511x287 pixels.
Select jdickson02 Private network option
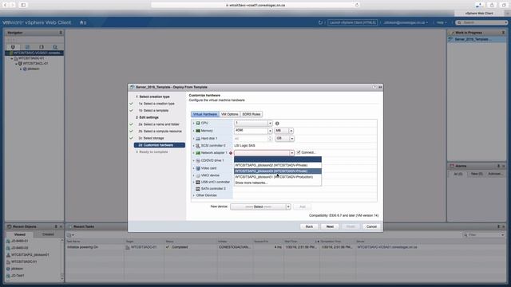pos(278,165)
